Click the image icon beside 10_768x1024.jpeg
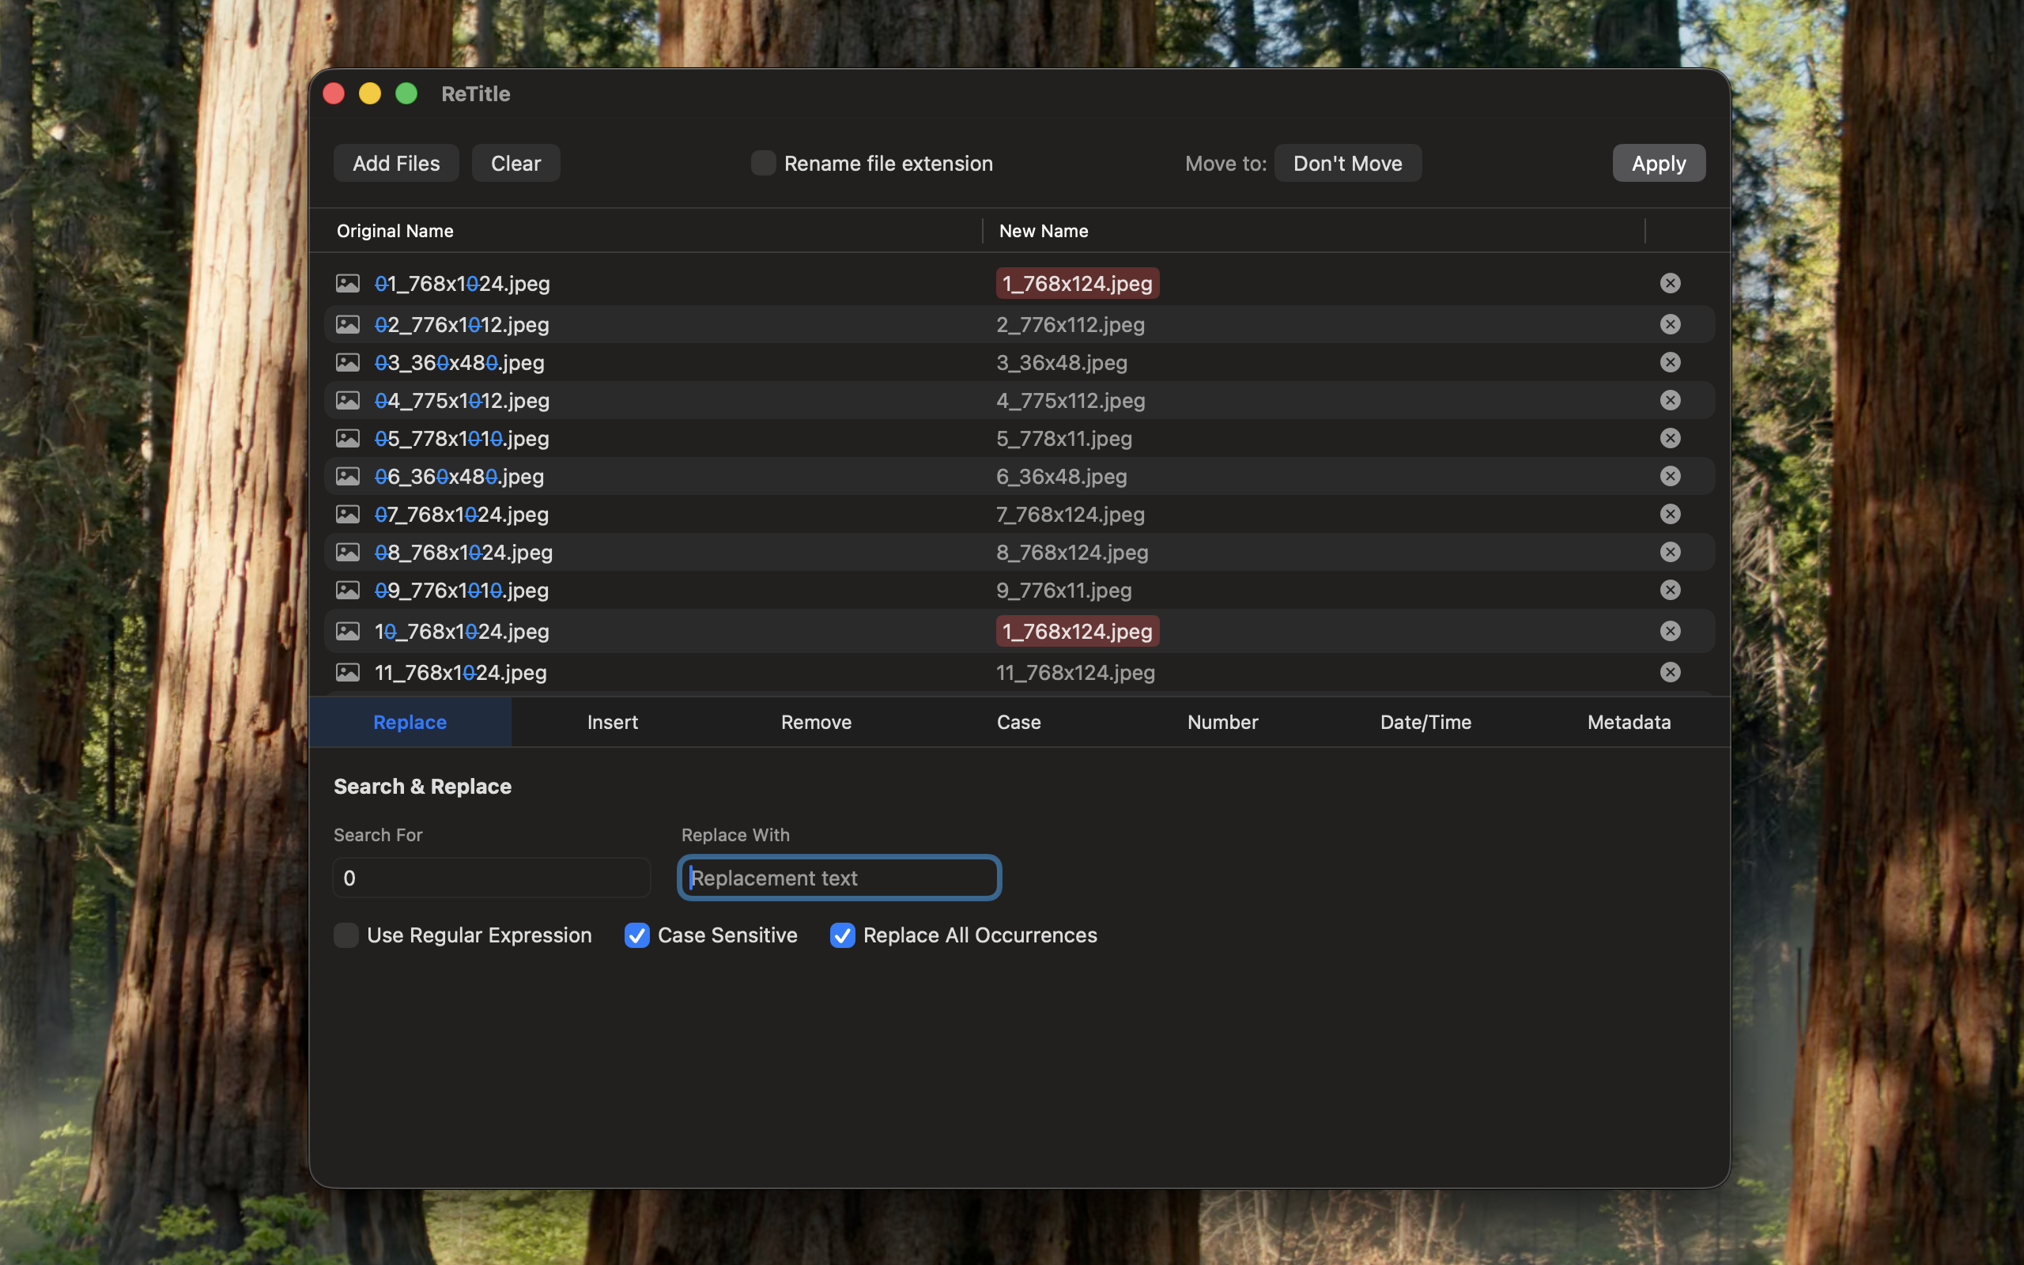Viewport: 2024px width, 1265px height. [x=349, y=631]
